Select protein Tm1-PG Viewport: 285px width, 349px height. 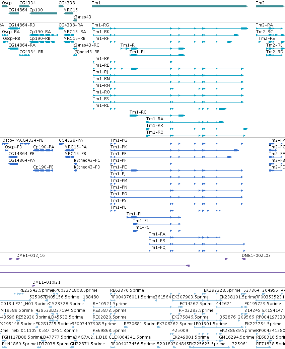click(176, 144)
